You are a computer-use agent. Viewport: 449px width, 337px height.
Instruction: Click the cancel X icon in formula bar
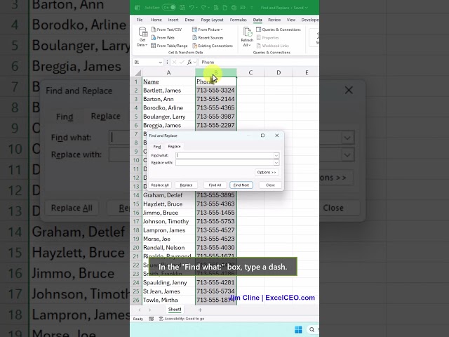point(174,62)
